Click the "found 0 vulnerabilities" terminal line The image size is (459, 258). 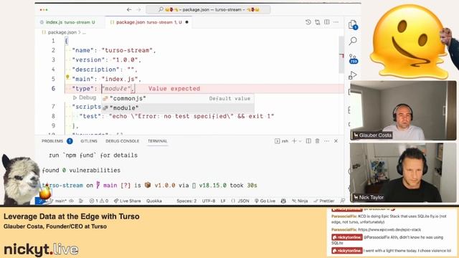tap(81, 171)
